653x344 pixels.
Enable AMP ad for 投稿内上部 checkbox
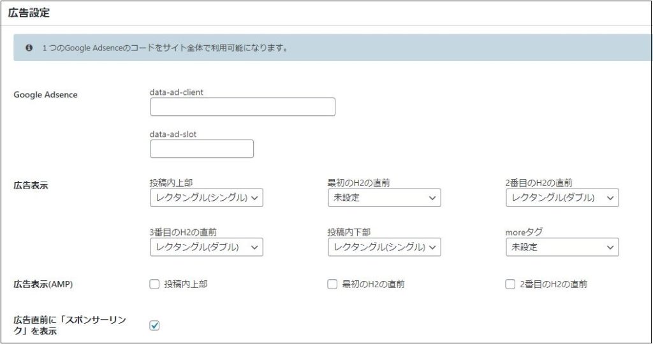tap(154, 285)
